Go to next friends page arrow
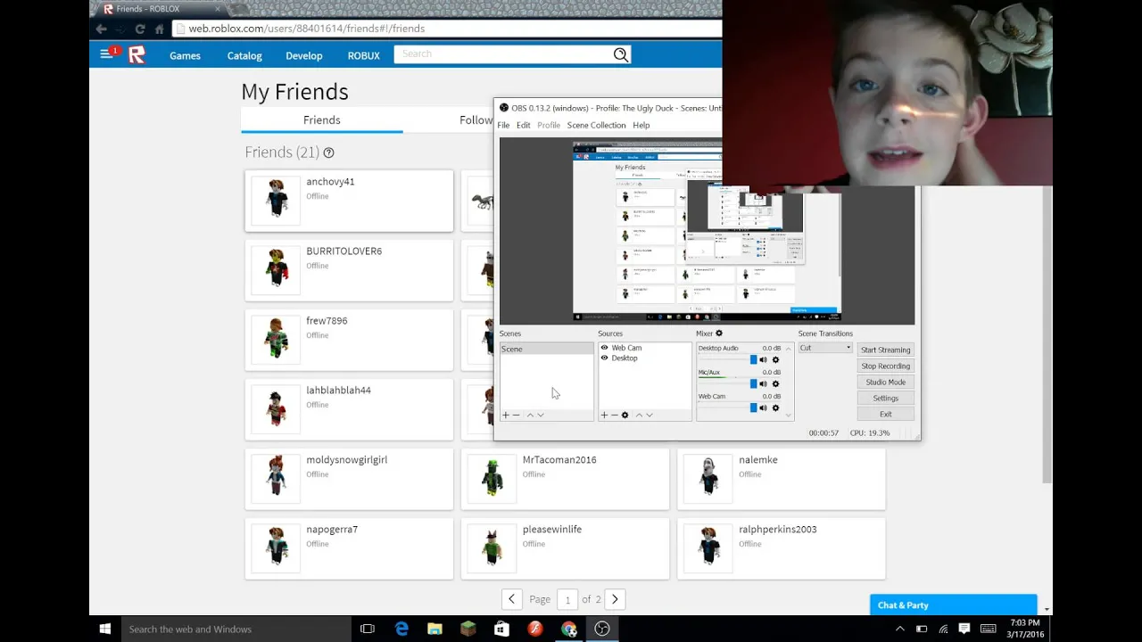The width and height of the screenshot is (1142, 642). click(x=615, y=599)
